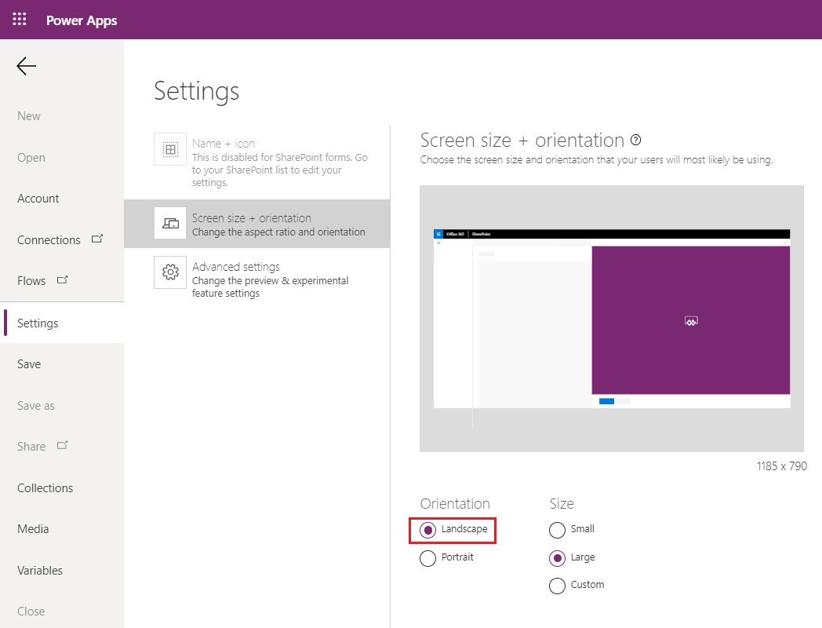Click the Power Apps title in header
Image resolution: width=822 pixels, height=628 pixels.
[x=82, y=20]
